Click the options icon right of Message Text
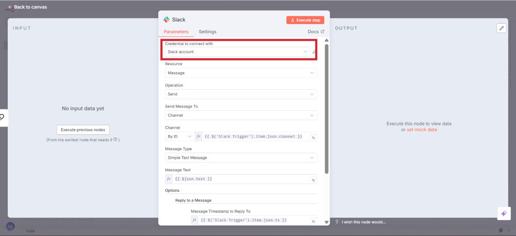Viewport: 516px width, 236px height. [x=313, y=180]
